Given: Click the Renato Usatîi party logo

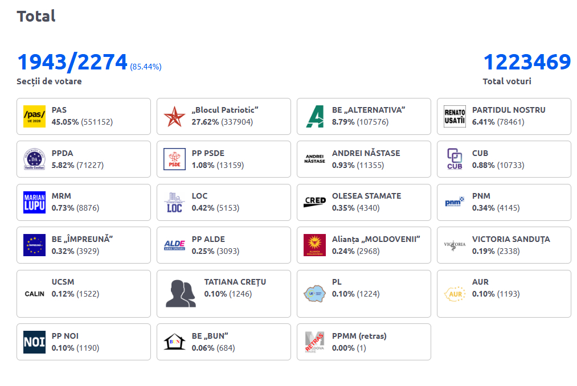Looking at the screenshot, I should click(455, 116).
